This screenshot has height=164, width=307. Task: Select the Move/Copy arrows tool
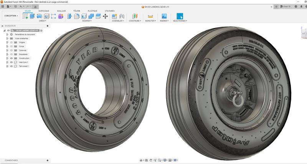[105, 16]
